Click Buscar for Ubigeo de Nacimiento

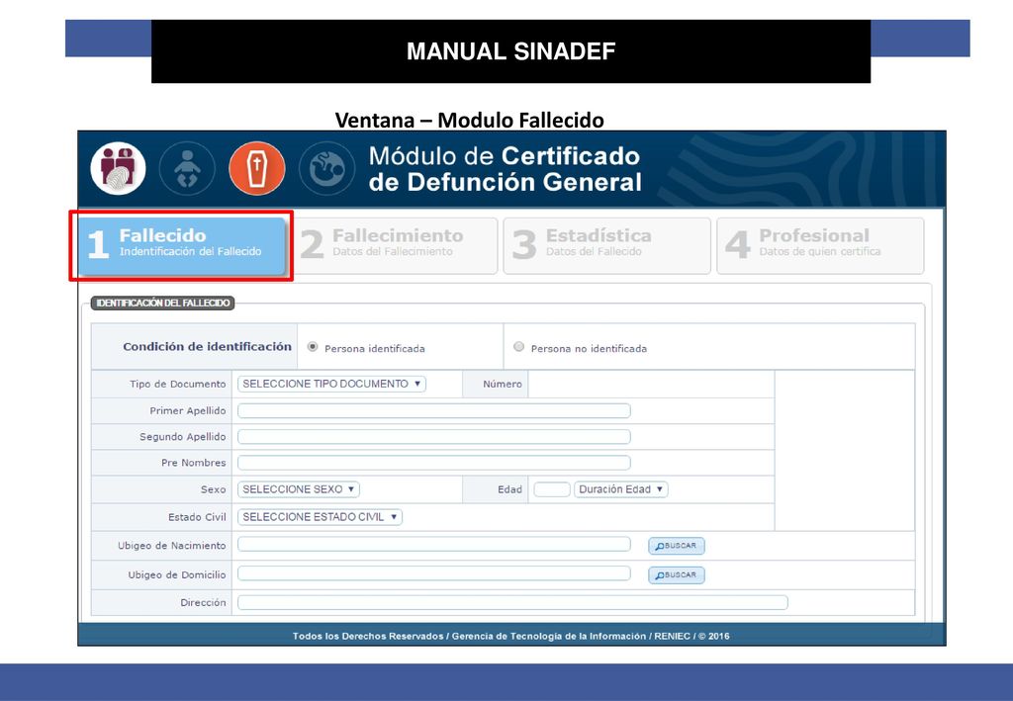pyautogui.click(x=677, y=546)
